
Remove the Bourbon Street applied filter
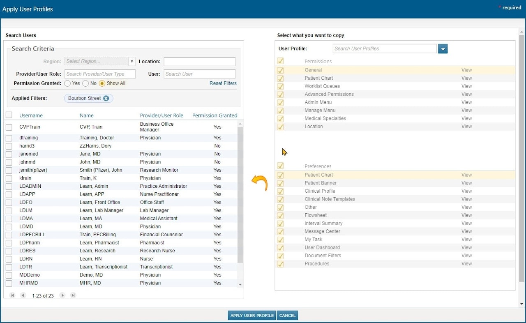[x=106, y=98]
